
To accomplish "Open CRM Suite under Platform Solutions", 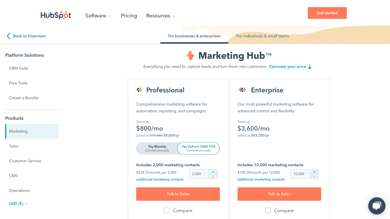I will (19, 68).
